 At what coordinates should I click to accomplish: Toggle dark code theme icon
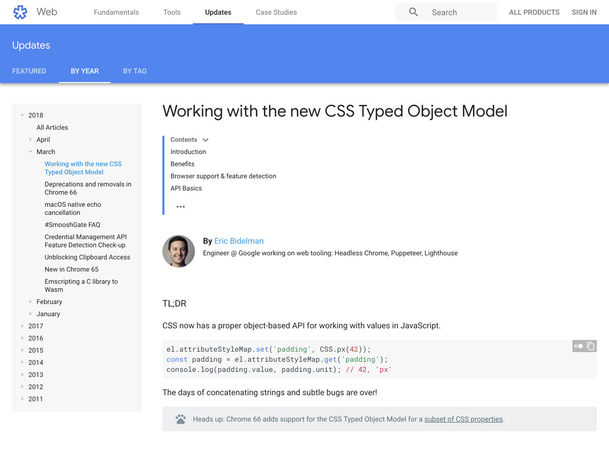(x=579, y=346)
